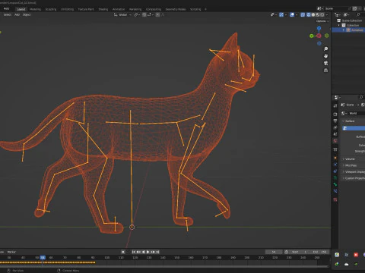Click the current frame playhead marker
The height and width of the screenshot is (273, 365).
point(43,258)
